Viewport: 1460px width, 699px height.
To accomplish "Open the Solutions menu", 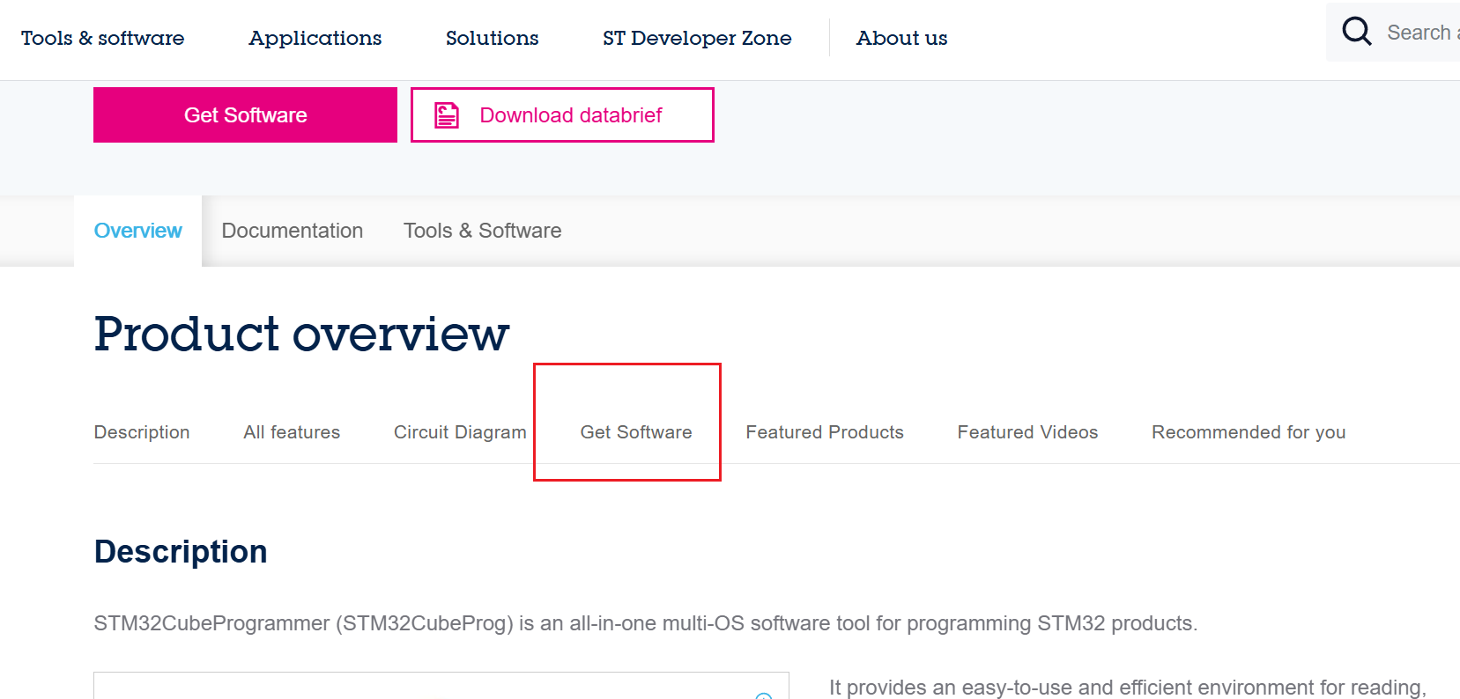I will [x=492, y=38].
